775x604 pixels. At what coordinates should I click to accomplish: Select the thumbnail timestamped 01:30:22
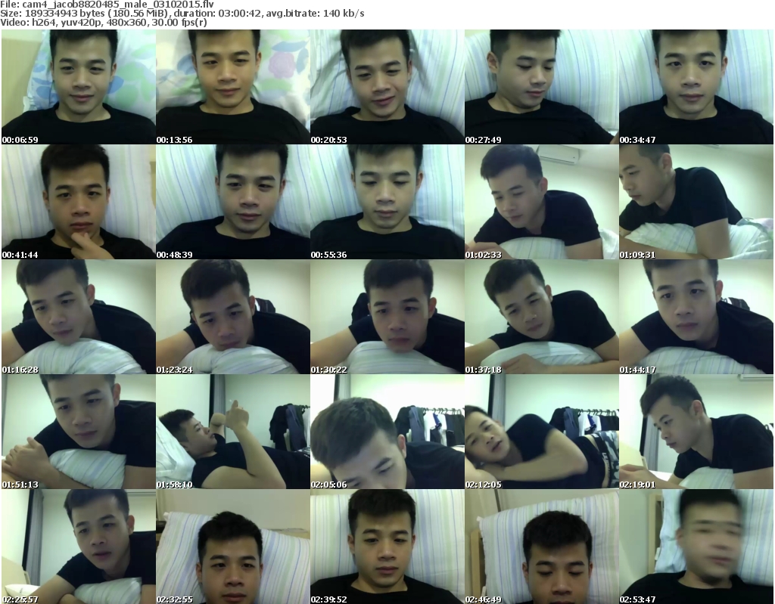[387, 317]
